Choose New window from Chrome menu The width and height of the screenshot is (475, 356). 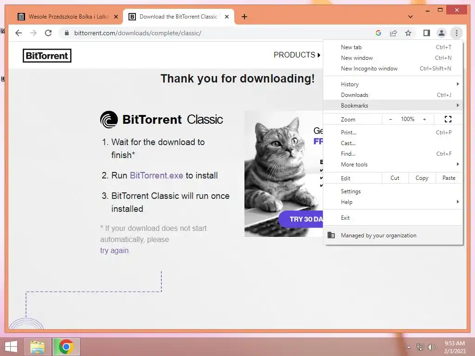(x=393, y=58)
